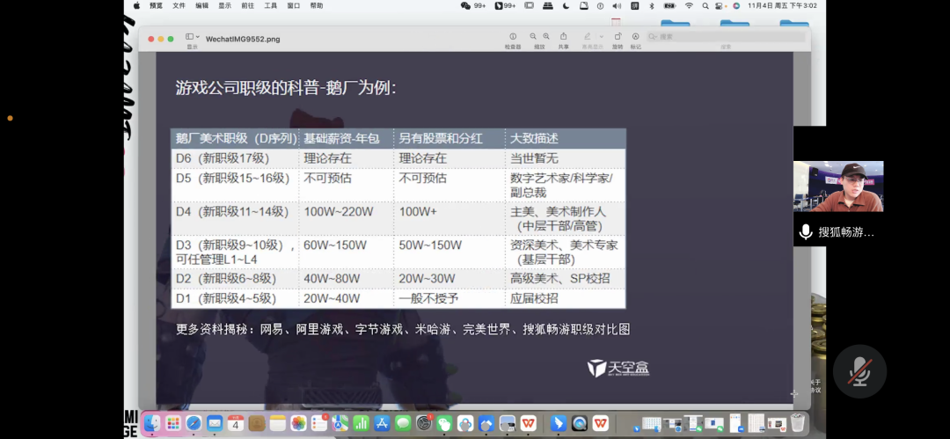
Task: Open the 帮助 menu
Action: 317,5
